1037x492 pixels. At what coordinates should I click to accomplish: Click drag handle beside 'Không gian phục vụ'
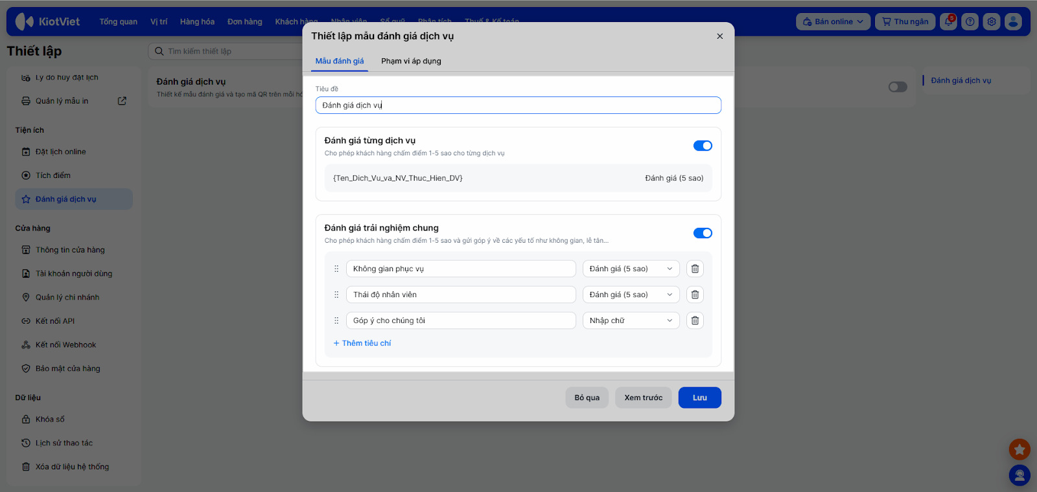(x=336, y=269)
